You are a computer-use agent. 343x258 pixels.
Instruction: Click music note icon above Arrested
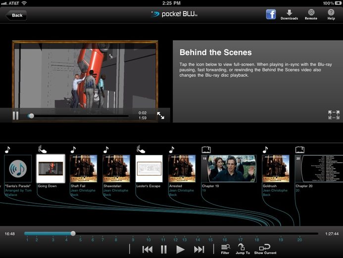point(171,150)
